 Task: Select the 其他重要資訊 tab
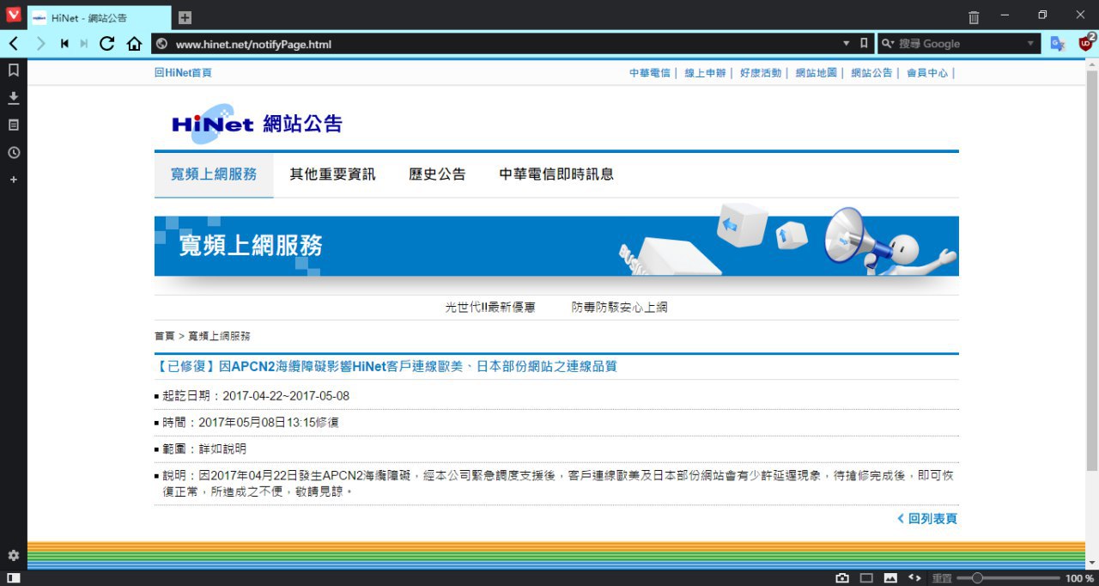[332, 174]
